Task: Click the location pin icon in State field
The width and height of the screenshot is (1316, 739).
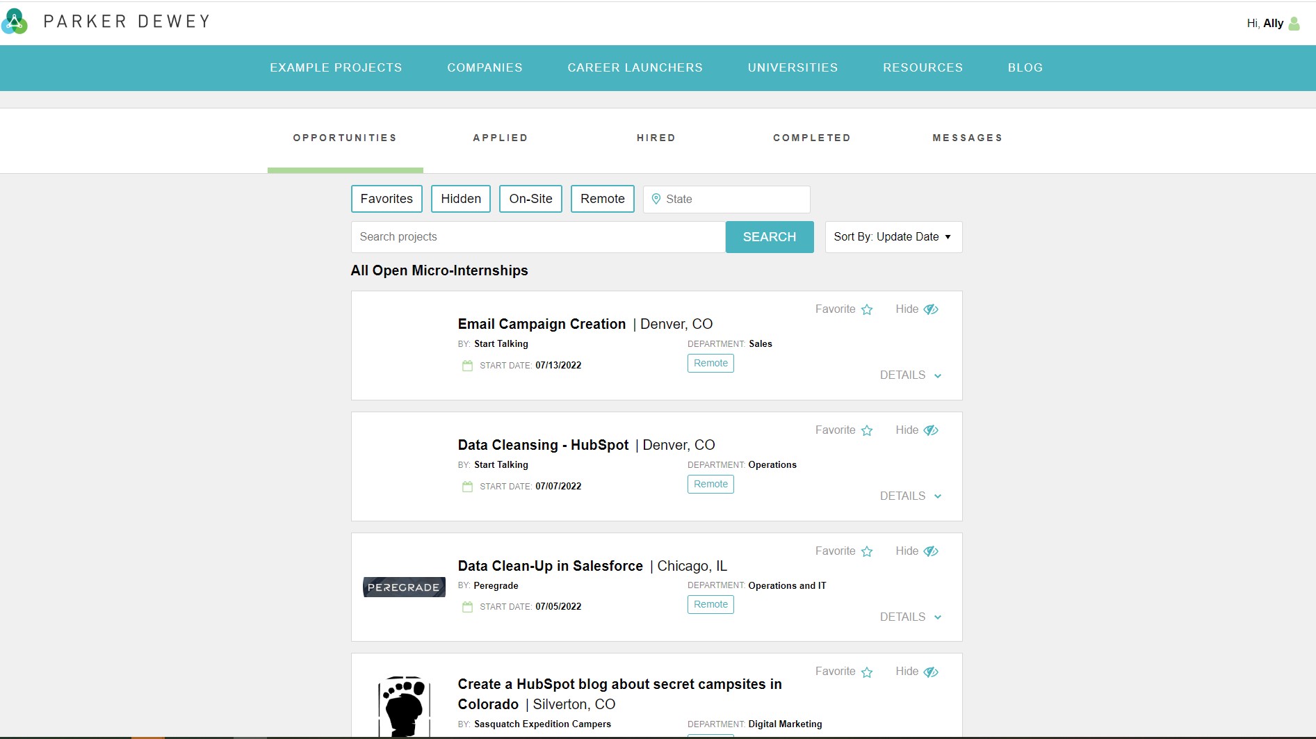Action: coord(656,199)
